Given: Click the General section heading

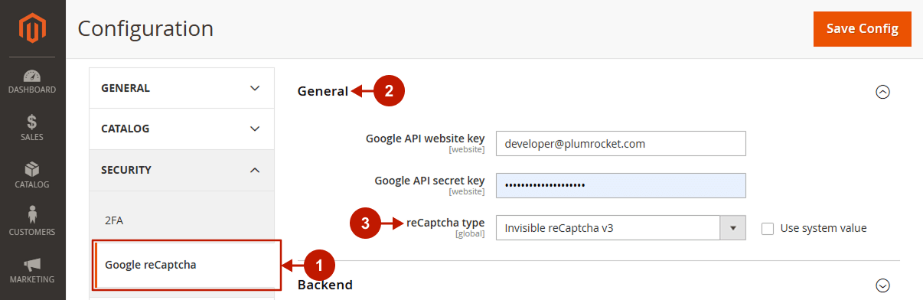Looking at the screenshot, I should pos(323,91).
